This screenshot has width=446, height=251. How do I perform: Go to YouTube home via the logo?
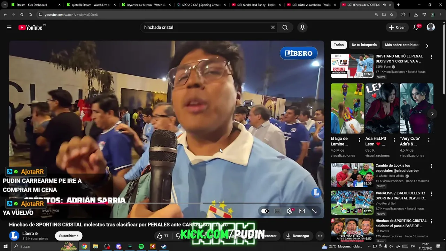pos(30,28)
